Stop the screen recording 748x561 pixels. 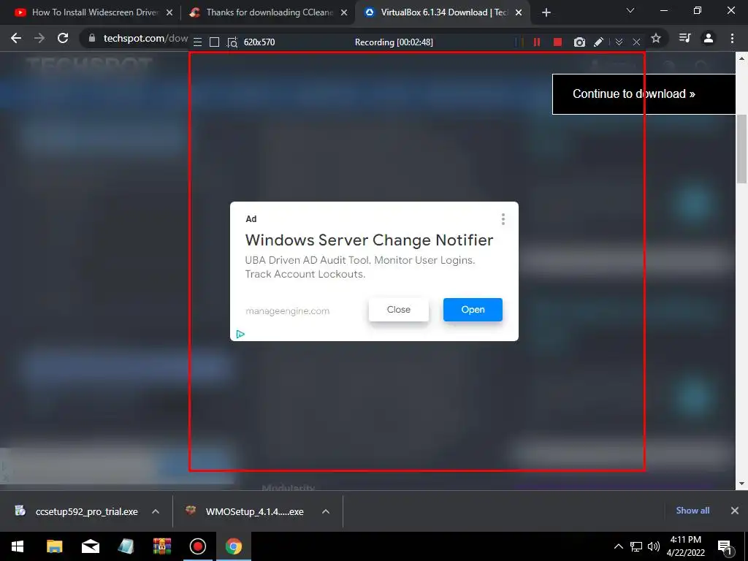[x=557, y=42]
